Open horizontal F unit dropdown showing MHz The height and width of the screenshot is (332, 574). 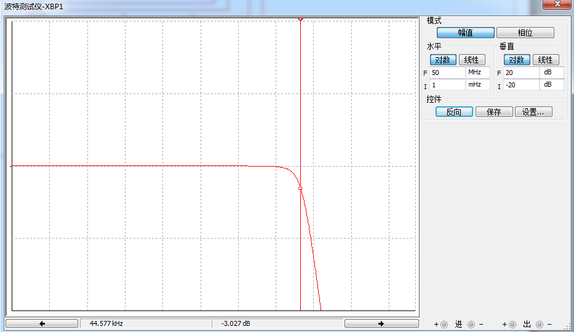478,73
